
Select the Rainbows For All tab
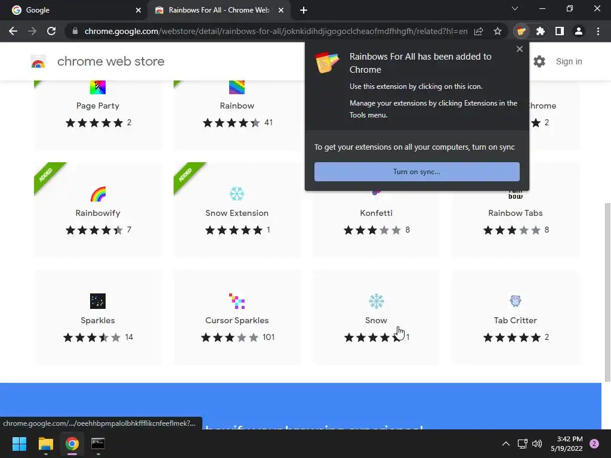click(x=220, y=10)
